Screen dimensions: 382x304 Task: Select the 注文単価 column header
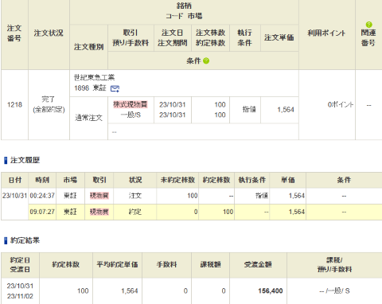click(x=279, y=37)
